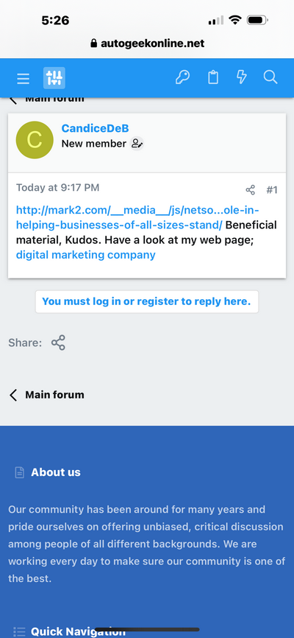Go back to Main forum at bottom

[46, 395]
